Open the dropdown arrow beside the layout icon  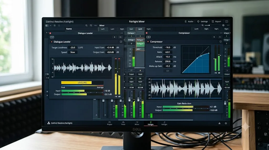pos(50,25)
